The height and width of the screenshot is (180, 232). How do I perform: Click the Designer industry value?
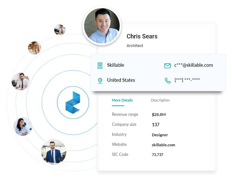point(160,135)
